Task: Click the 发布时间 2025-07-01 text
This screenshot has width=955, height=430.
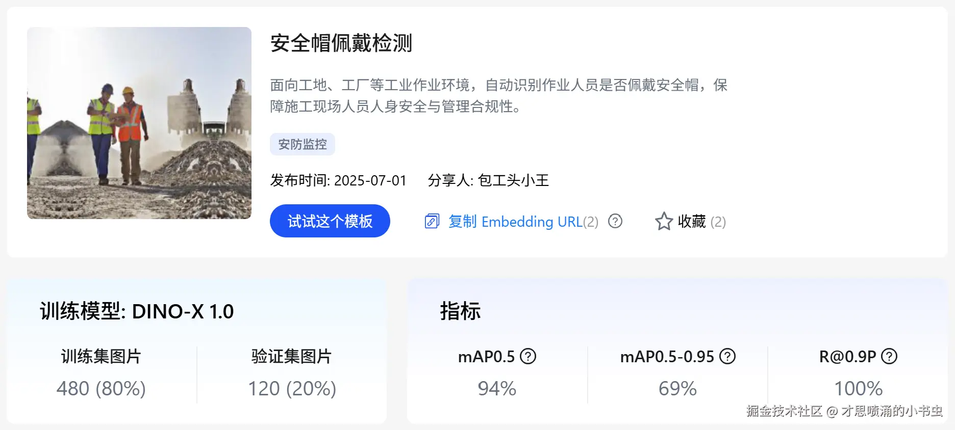Action: [x=338, y=180]
